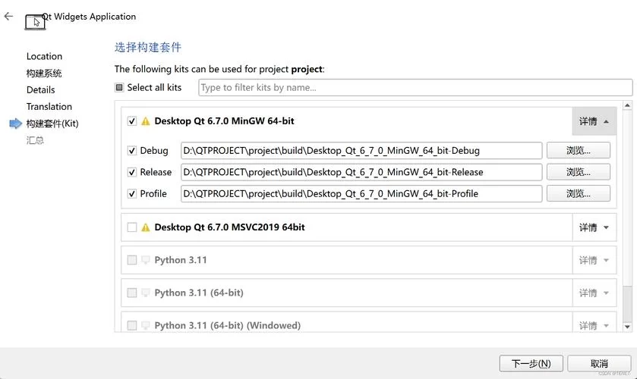Click the device icon beside Python 3.11

(x=146, y=260)
